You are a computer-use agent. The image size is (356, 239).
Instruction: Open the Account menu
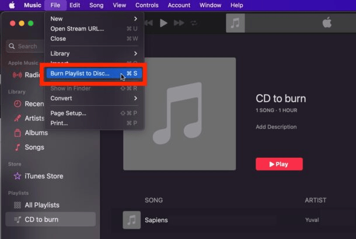[x=179, y=5]
